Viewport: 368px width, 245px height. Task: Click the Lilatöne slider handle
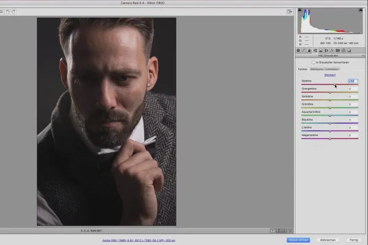click(x=330, y=131)
